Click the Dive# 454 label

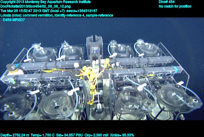click(167, 2)
